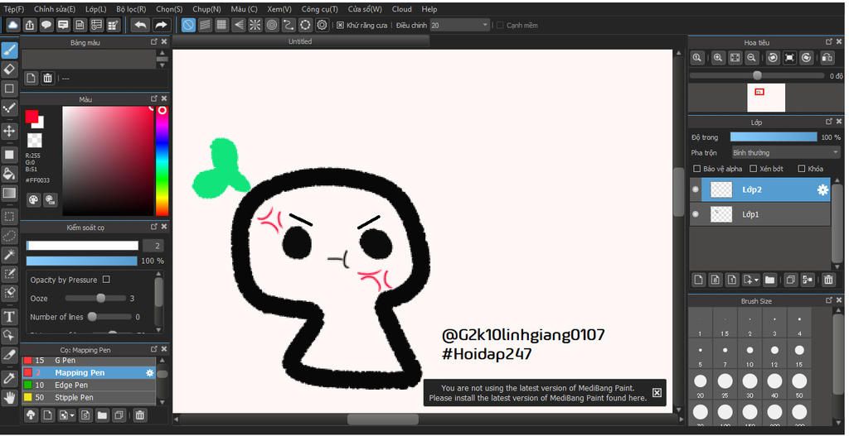The image size is (849, 436).
Task: Expand the add-layer dropdown arrow
Action: point(757,280)
